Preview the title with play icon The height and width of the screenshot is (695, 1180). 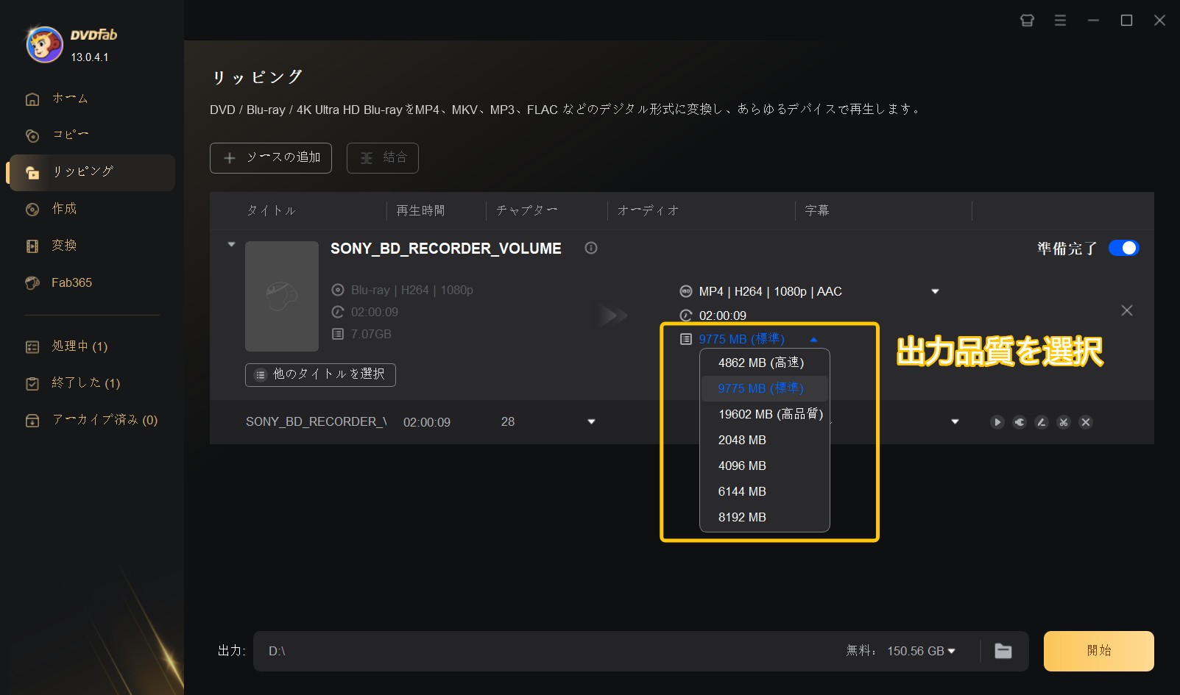click(x=997, y=422)
